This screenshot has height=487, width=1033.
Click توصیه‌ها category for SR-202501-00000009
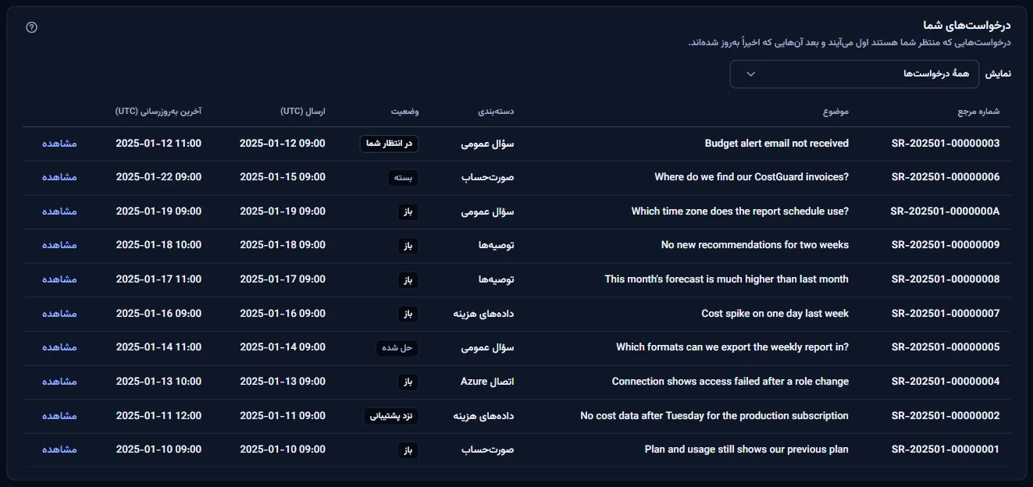tap(497, 245)
